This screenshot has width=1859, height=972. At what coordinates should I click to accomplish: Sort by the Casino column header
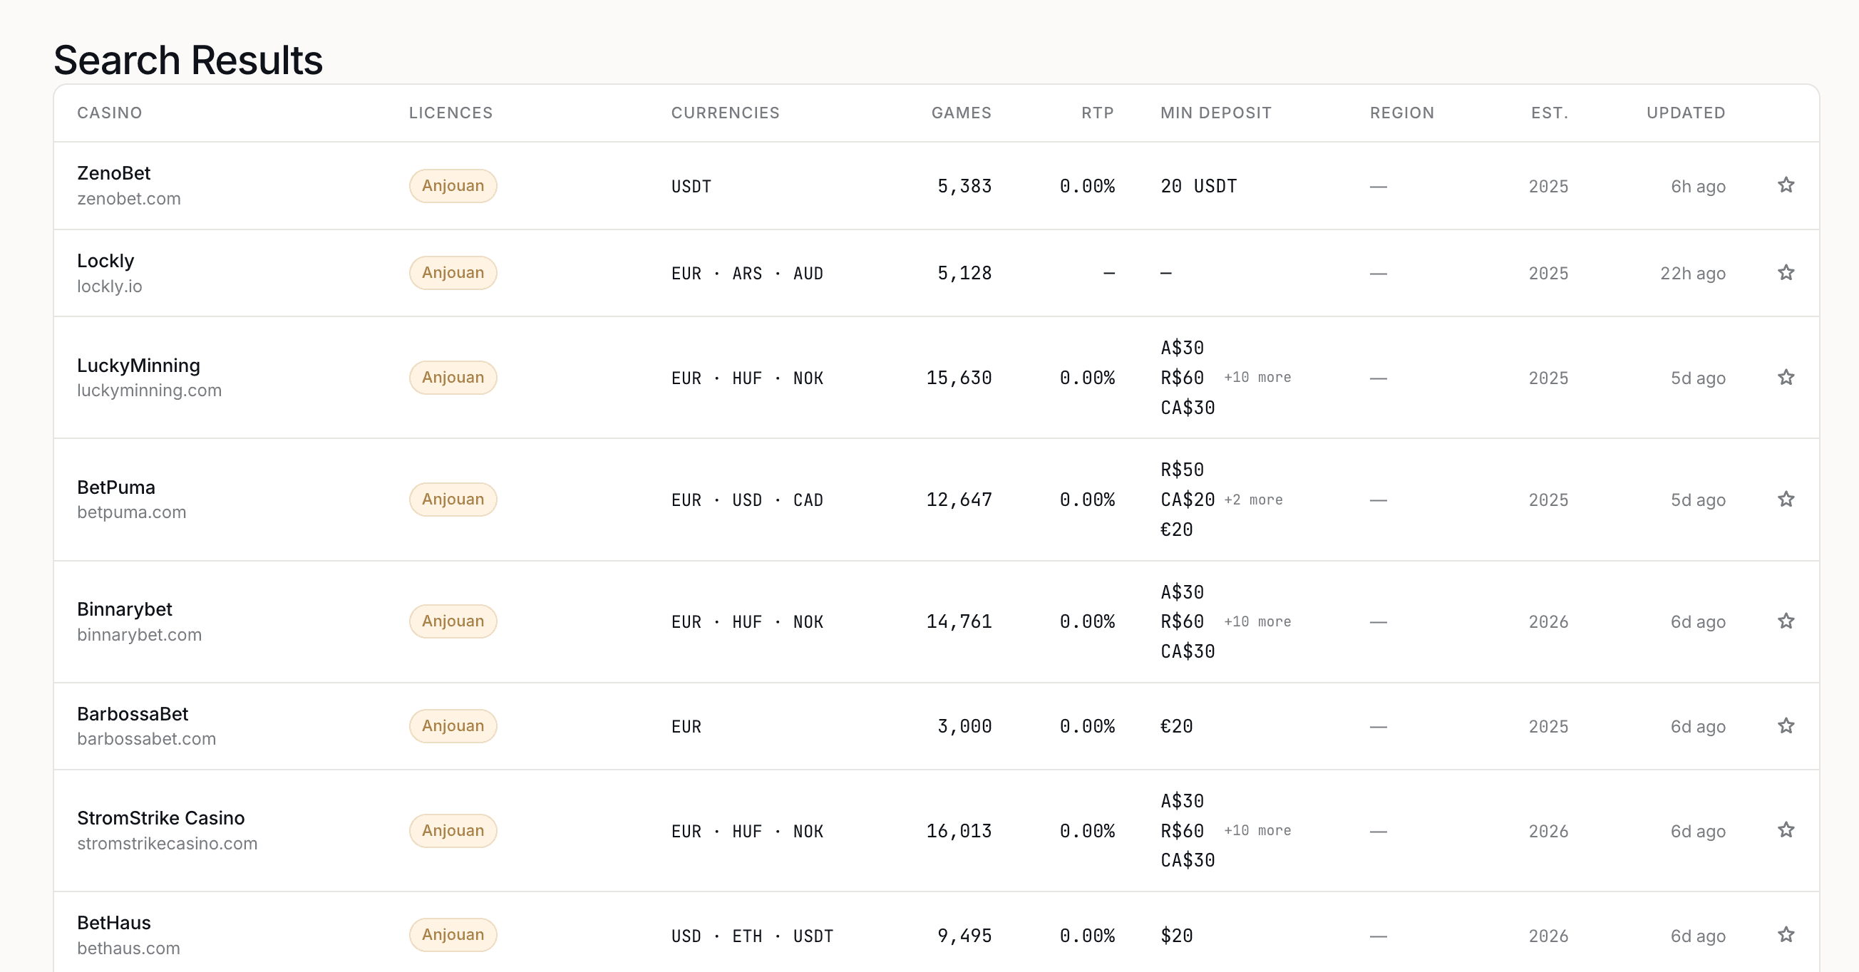point(110,113)
